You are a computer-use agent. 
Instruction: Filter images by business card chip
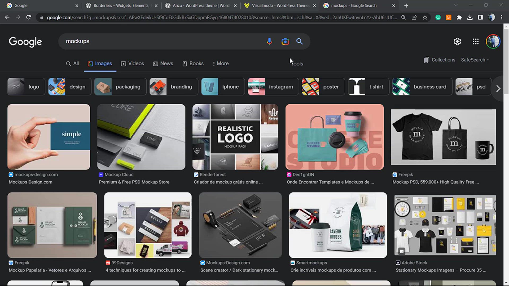click(422, 87)
